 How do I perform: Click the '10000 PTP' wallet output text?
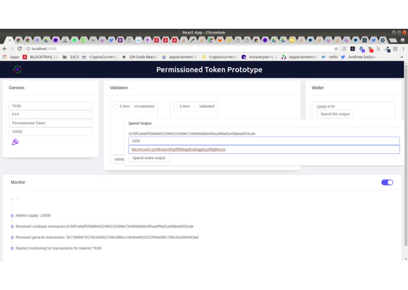(x=325, y=107)
